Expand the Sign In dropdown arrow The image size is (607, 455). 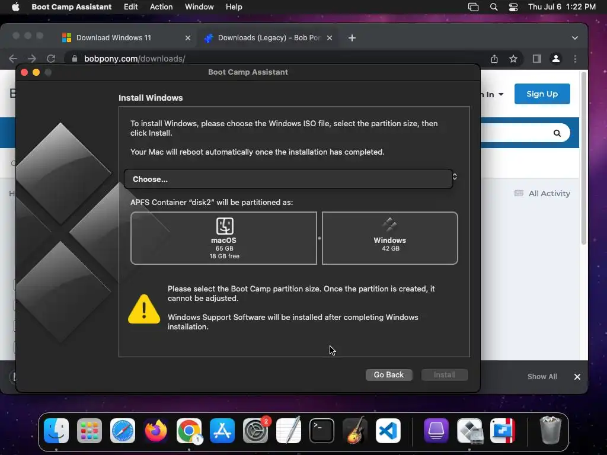pos(501,94)
